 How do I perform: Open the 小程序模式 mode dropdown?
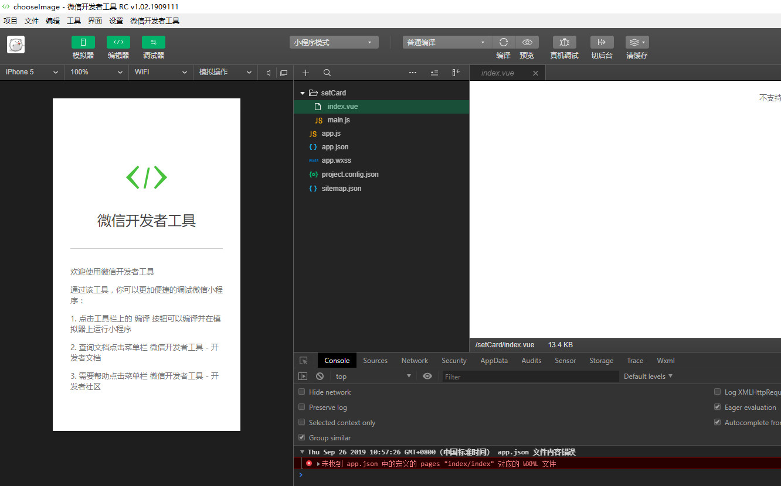click(334, 42)
